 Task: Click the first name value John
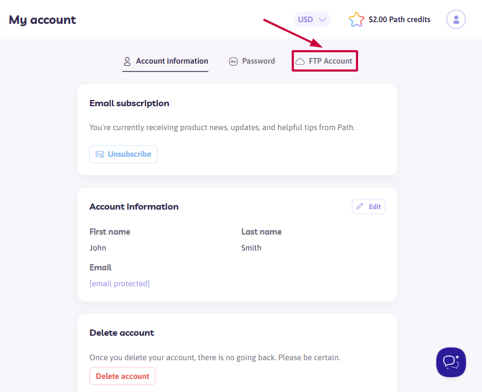tap(98, 248)
